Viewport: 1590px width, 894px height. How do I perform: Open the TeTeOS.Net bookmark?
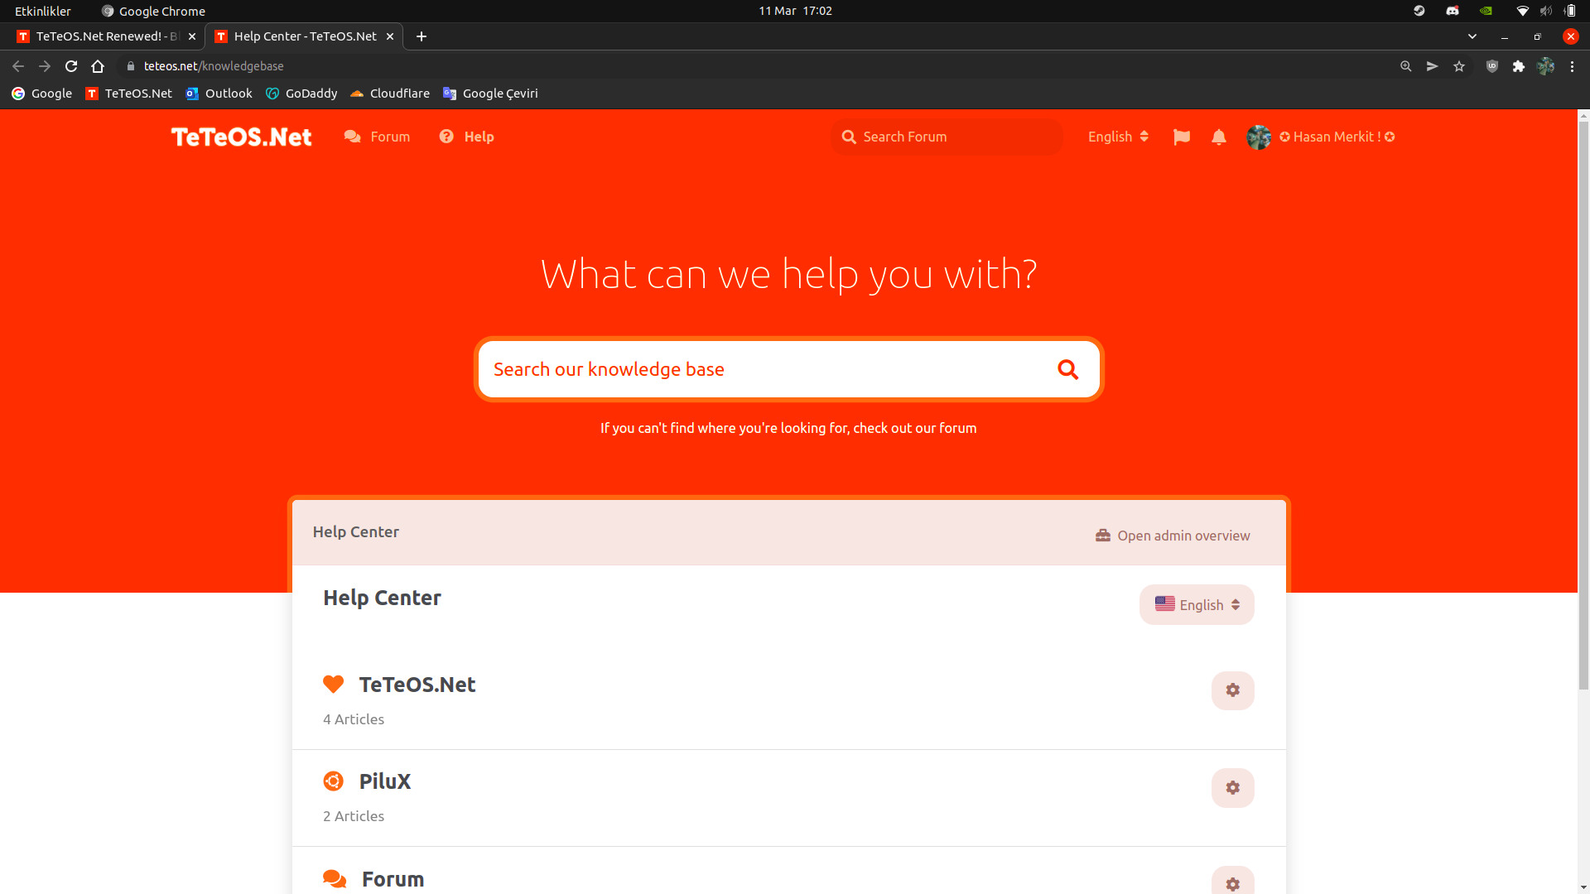tap(129, 94)
